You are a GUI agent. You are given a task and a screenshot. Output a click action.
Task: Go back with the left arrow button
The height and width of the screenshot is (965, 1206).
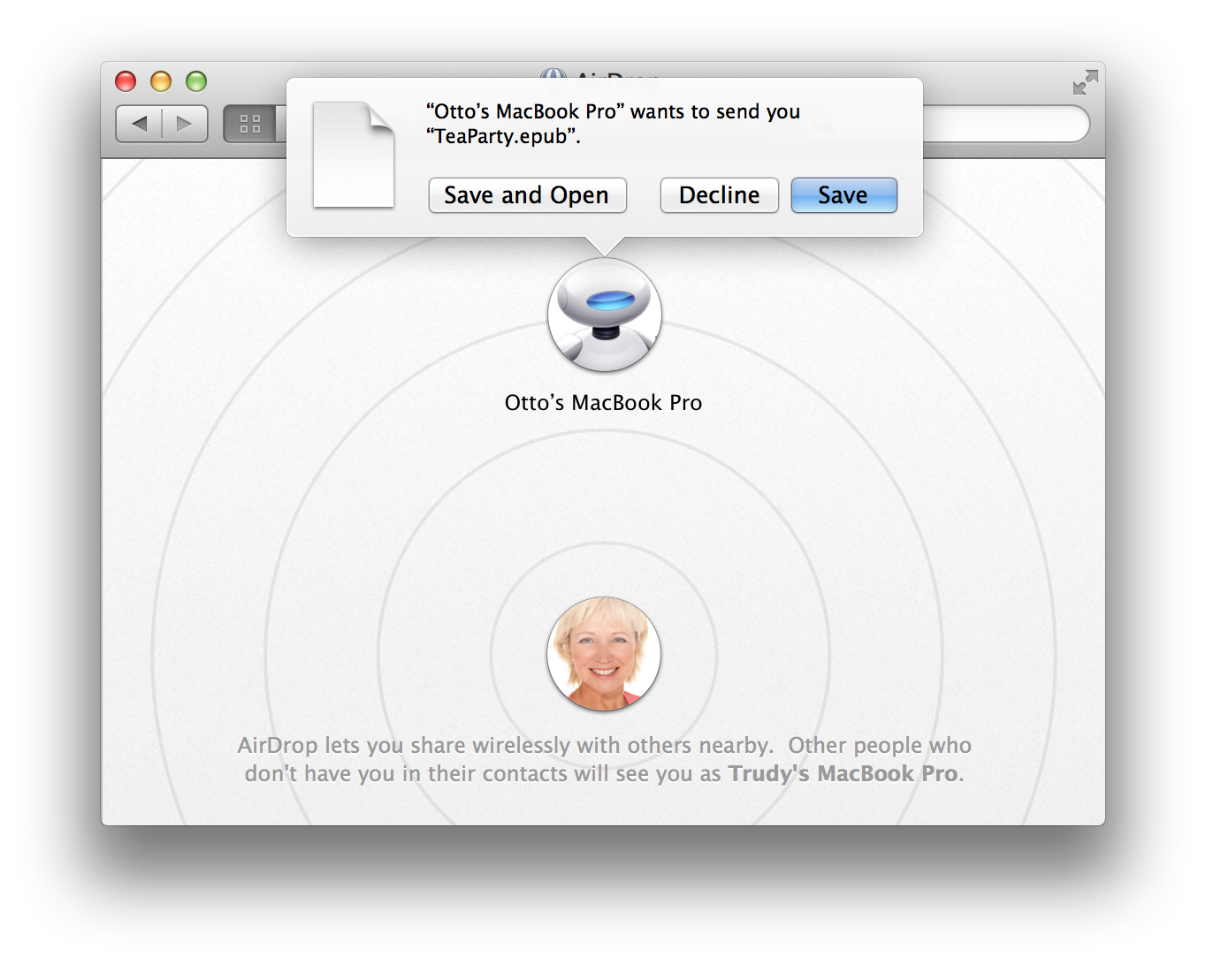139,124
